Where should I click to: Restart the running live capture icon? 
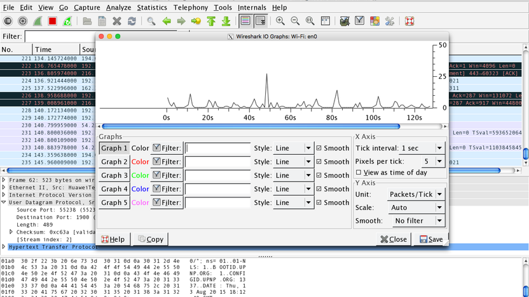click(67, 21)
